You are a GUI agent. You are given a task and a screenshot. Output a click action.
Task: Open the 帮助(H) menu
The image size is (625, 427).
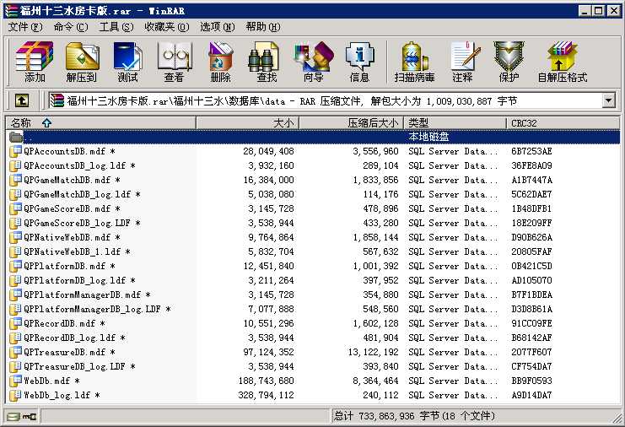click(x=263, y=27)
